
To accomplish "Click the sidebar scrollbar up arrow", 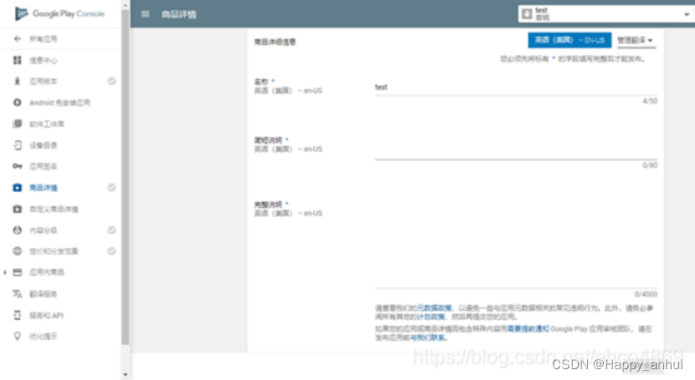I will pos(125,5).
